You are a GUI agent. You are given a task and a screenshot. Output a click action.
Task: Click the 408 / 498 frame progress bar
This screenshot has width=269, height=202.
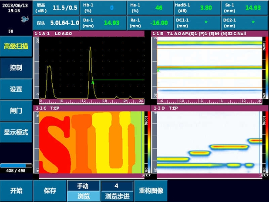click(x=16, y=165)
